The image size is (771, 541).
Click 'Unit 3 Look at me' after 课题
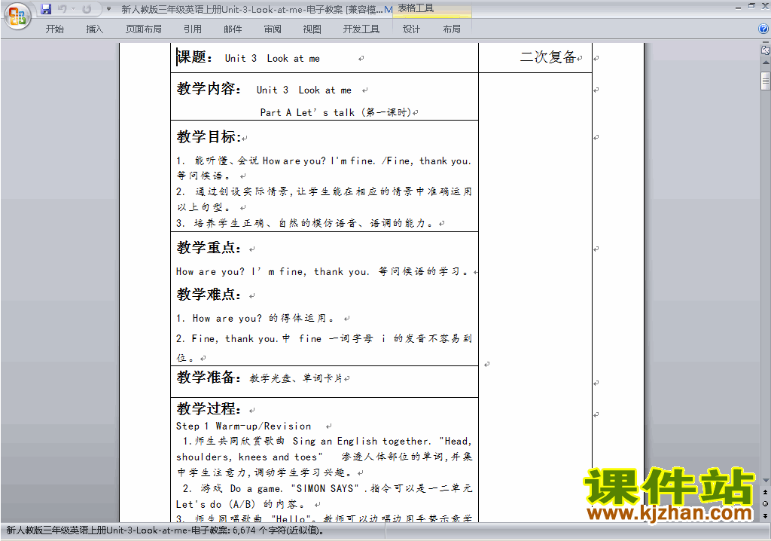[273, 58]
